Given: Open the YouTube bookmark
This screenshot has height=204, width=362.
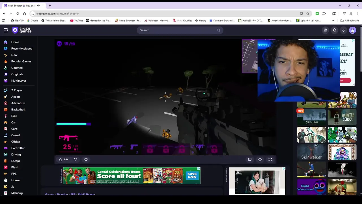Looking at the screenshot, I should click(77, 21).
